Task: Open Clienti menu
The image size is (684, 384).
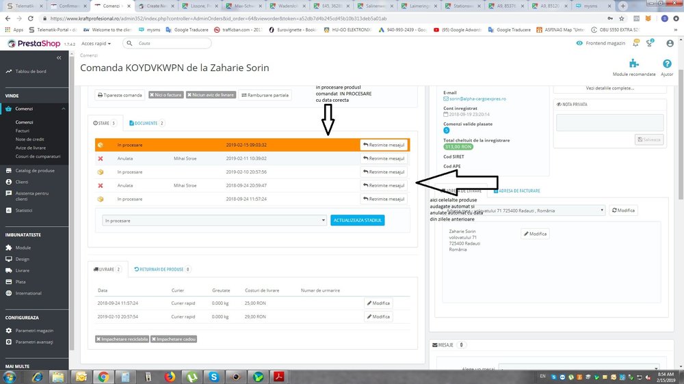Action: tap(22, 182)
